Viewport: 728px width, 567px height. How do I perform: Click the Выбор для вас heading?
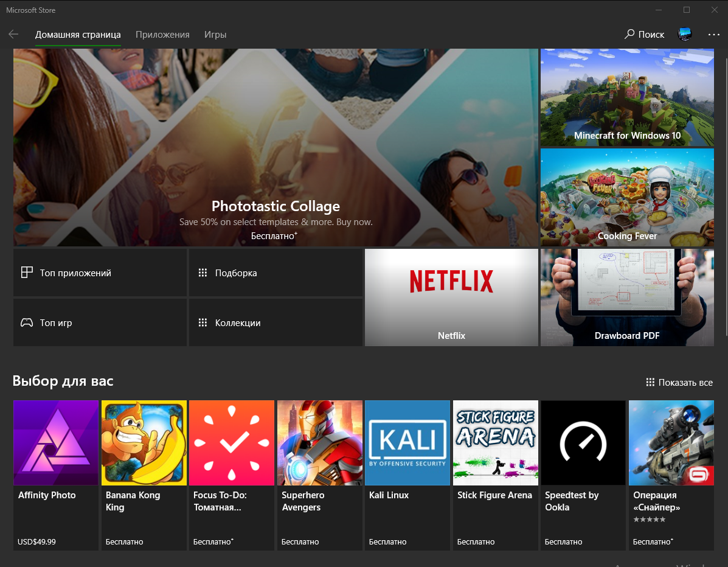(63, 381)
